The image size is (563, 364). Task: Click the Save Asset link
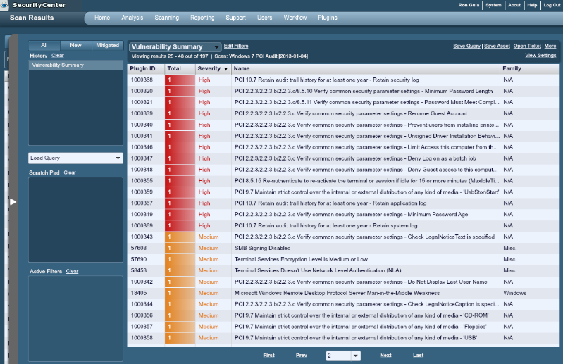[497, 46]
